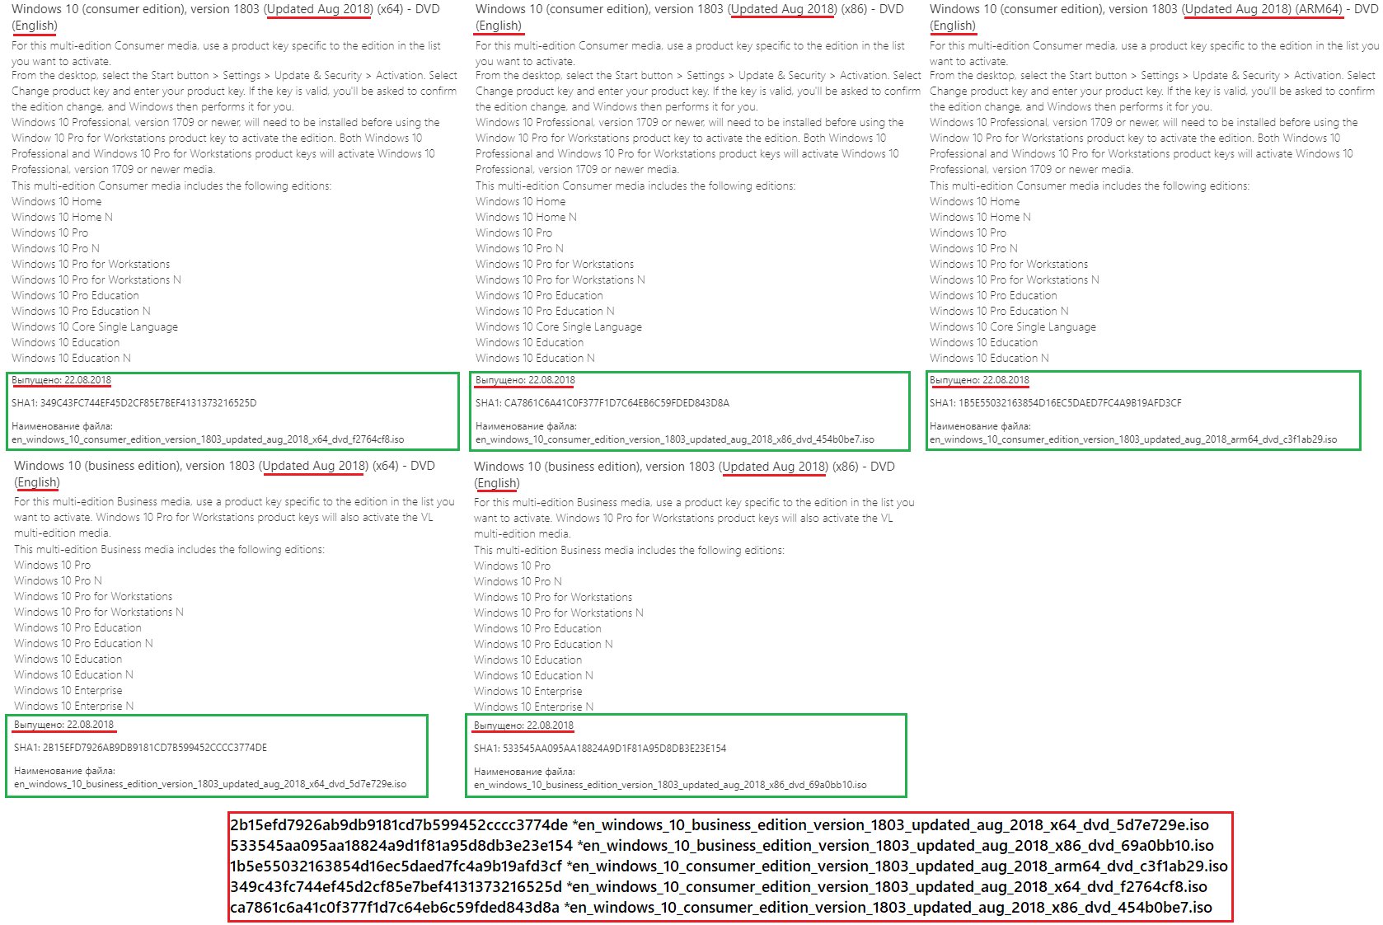Click 'This multi-edition Business media includes' line in business x64

click(x=169, y=549)
